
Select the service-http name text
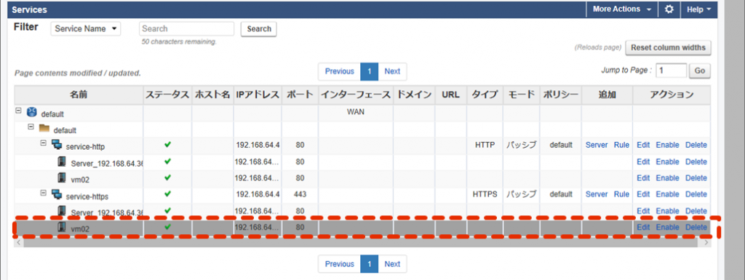[x=85, y=146]
